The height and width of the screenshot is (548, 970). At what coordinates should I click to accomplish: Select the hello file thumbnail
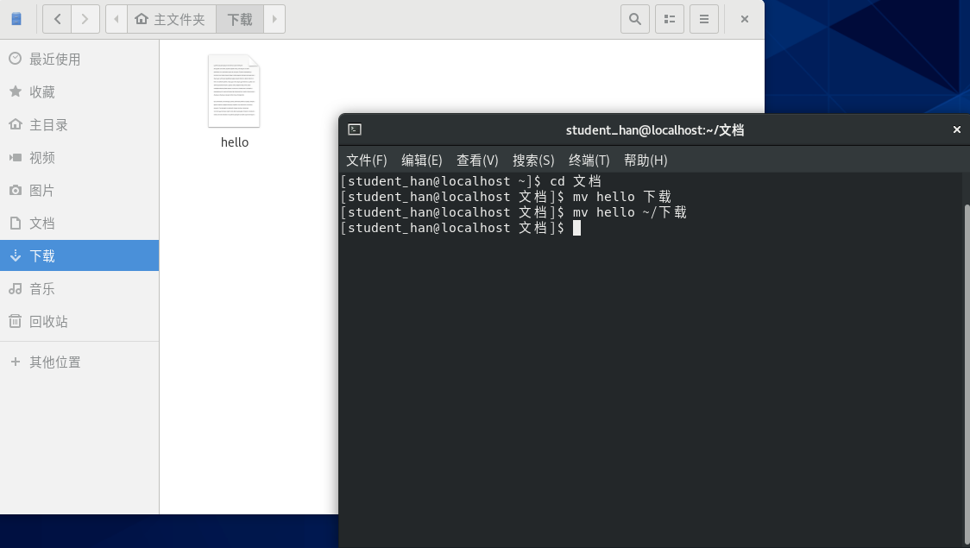tap(234, 91)
